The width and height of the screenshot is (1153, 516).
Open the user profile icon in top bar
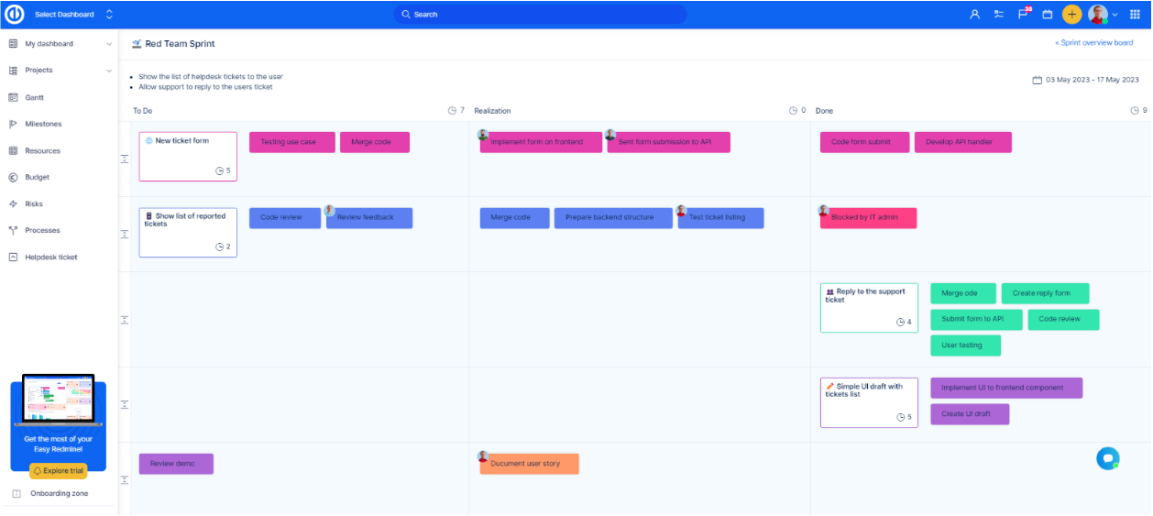click(x=974, y=15)
